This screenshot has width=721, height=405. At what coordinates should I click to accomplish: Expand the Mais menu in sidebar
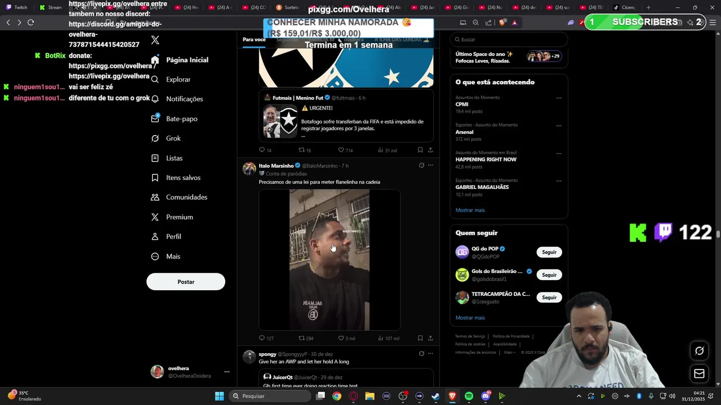pos(166,256)
